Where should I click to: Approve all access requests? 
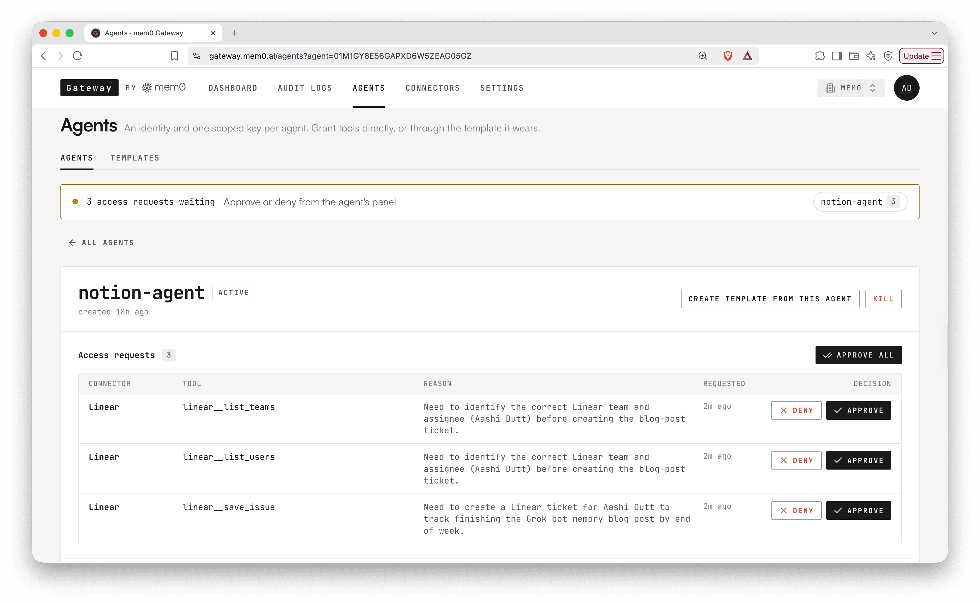(x=858, y=355)
